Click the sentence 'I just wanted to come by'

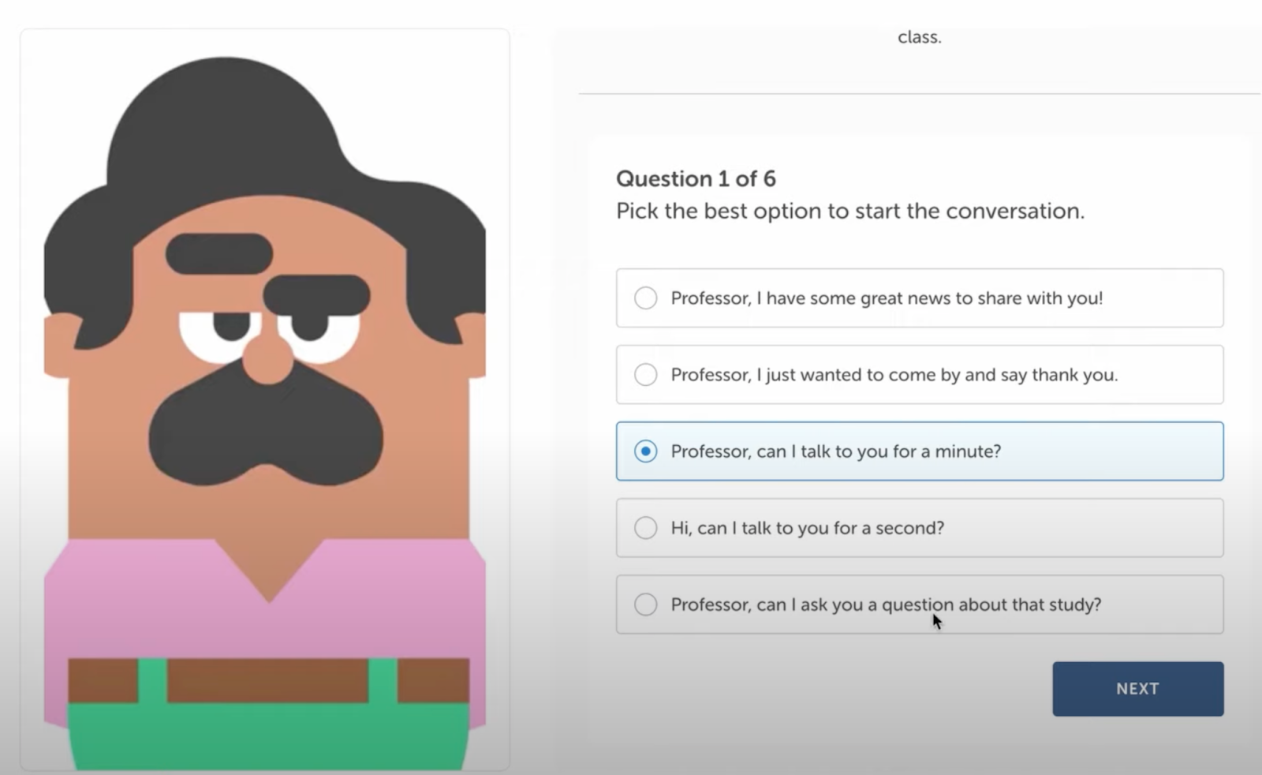(x=894, y=375)
